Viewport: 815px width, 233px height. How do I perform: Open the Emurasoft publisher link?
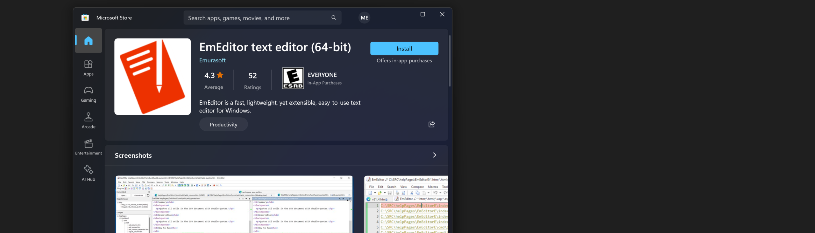coord(212,60)
